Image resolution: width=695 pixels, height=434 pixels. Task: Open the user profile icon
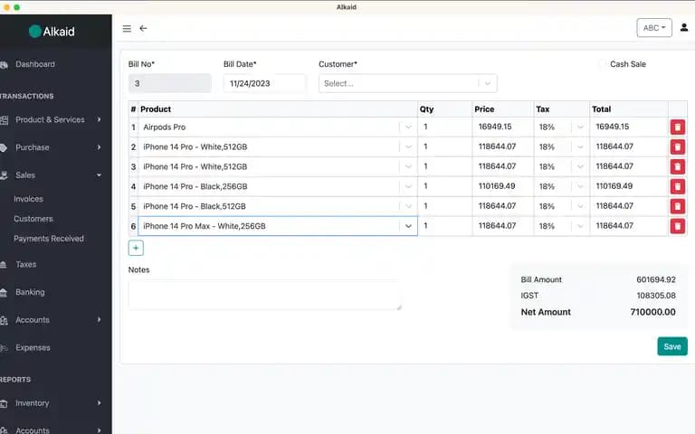point(684,27)
